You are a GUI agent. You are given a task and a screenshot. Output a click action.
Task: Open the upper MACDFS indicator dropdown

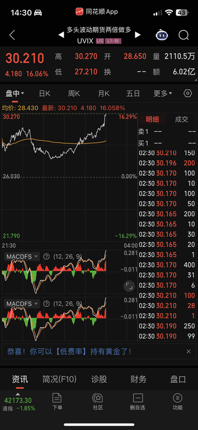(x=21, y=257)
